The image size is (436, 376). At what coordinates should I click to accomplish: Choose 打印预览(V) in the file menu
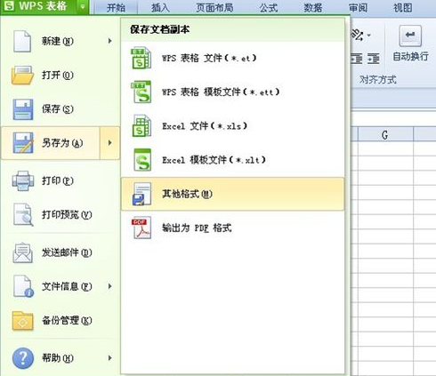61,214
